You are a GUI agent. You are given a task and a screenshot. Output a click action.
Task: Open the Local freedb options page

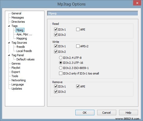coord(24,51)
